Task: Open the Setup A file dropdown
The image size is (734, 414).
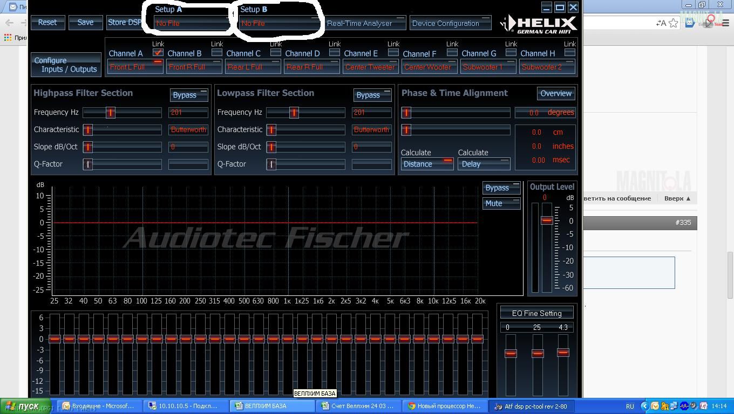Action: [x=192, y=23]
